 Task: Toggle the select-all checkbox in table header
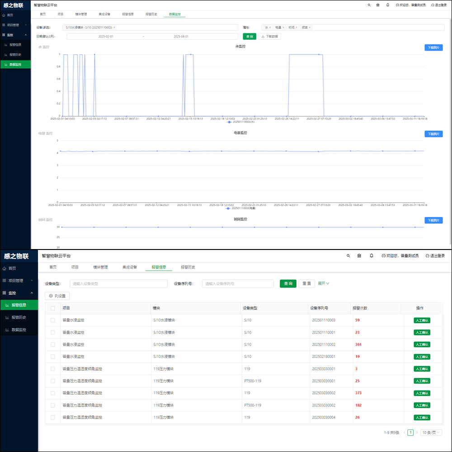(x=53, y=308)
